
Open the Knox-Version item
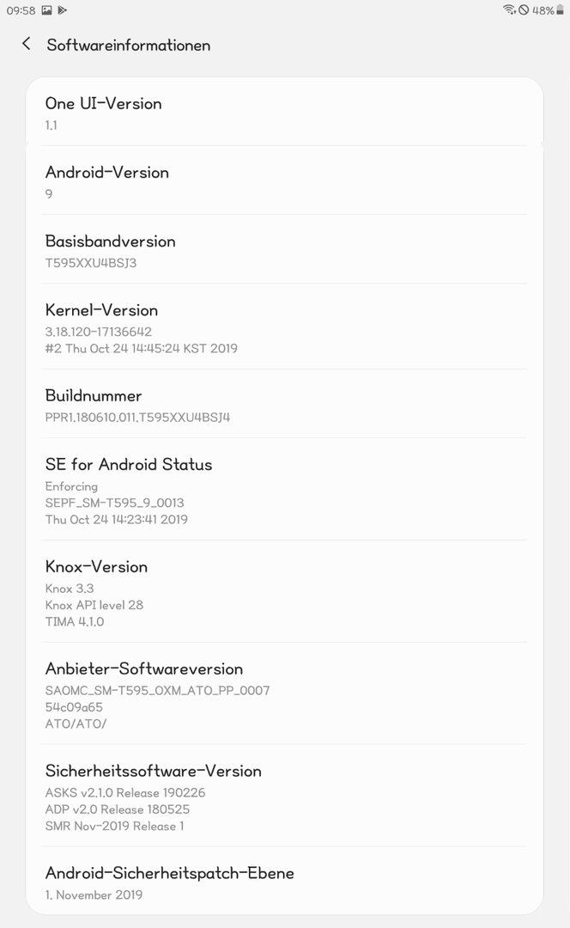pyautogui.click(x=284, y=591)
